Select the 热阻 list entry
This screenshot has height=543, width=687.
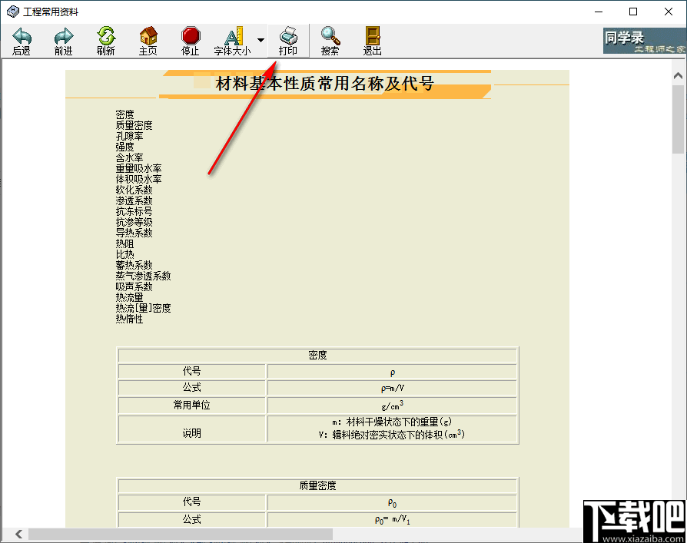[124, 243]
